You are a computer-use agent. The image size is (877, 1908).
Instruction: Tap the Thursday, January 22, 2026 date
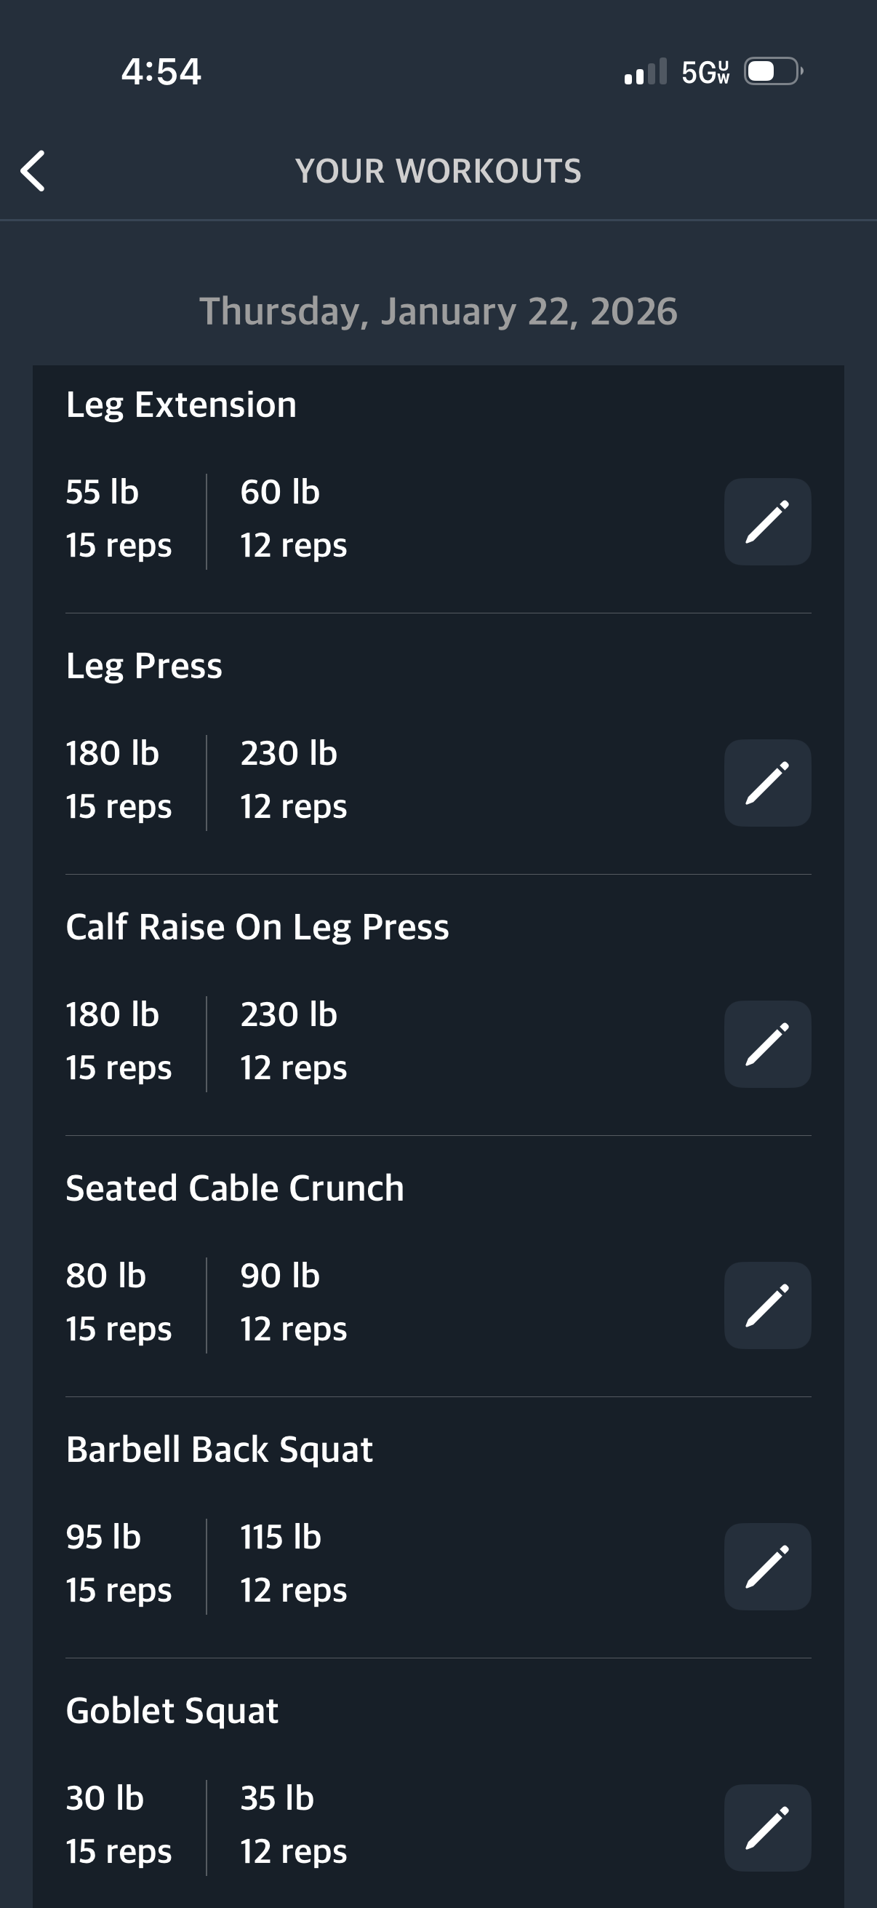[438, 311]
